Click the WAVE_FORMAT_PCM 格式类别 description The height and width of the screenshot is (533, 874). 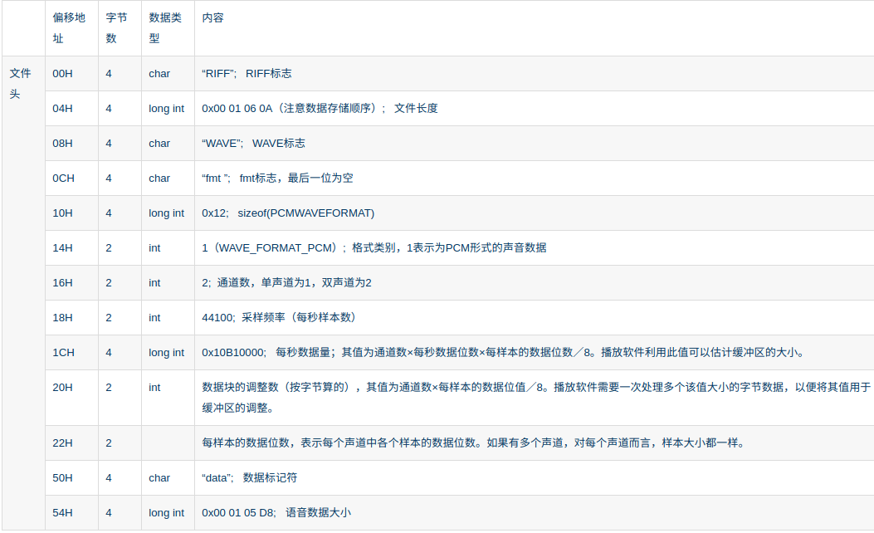coord(374,247)
